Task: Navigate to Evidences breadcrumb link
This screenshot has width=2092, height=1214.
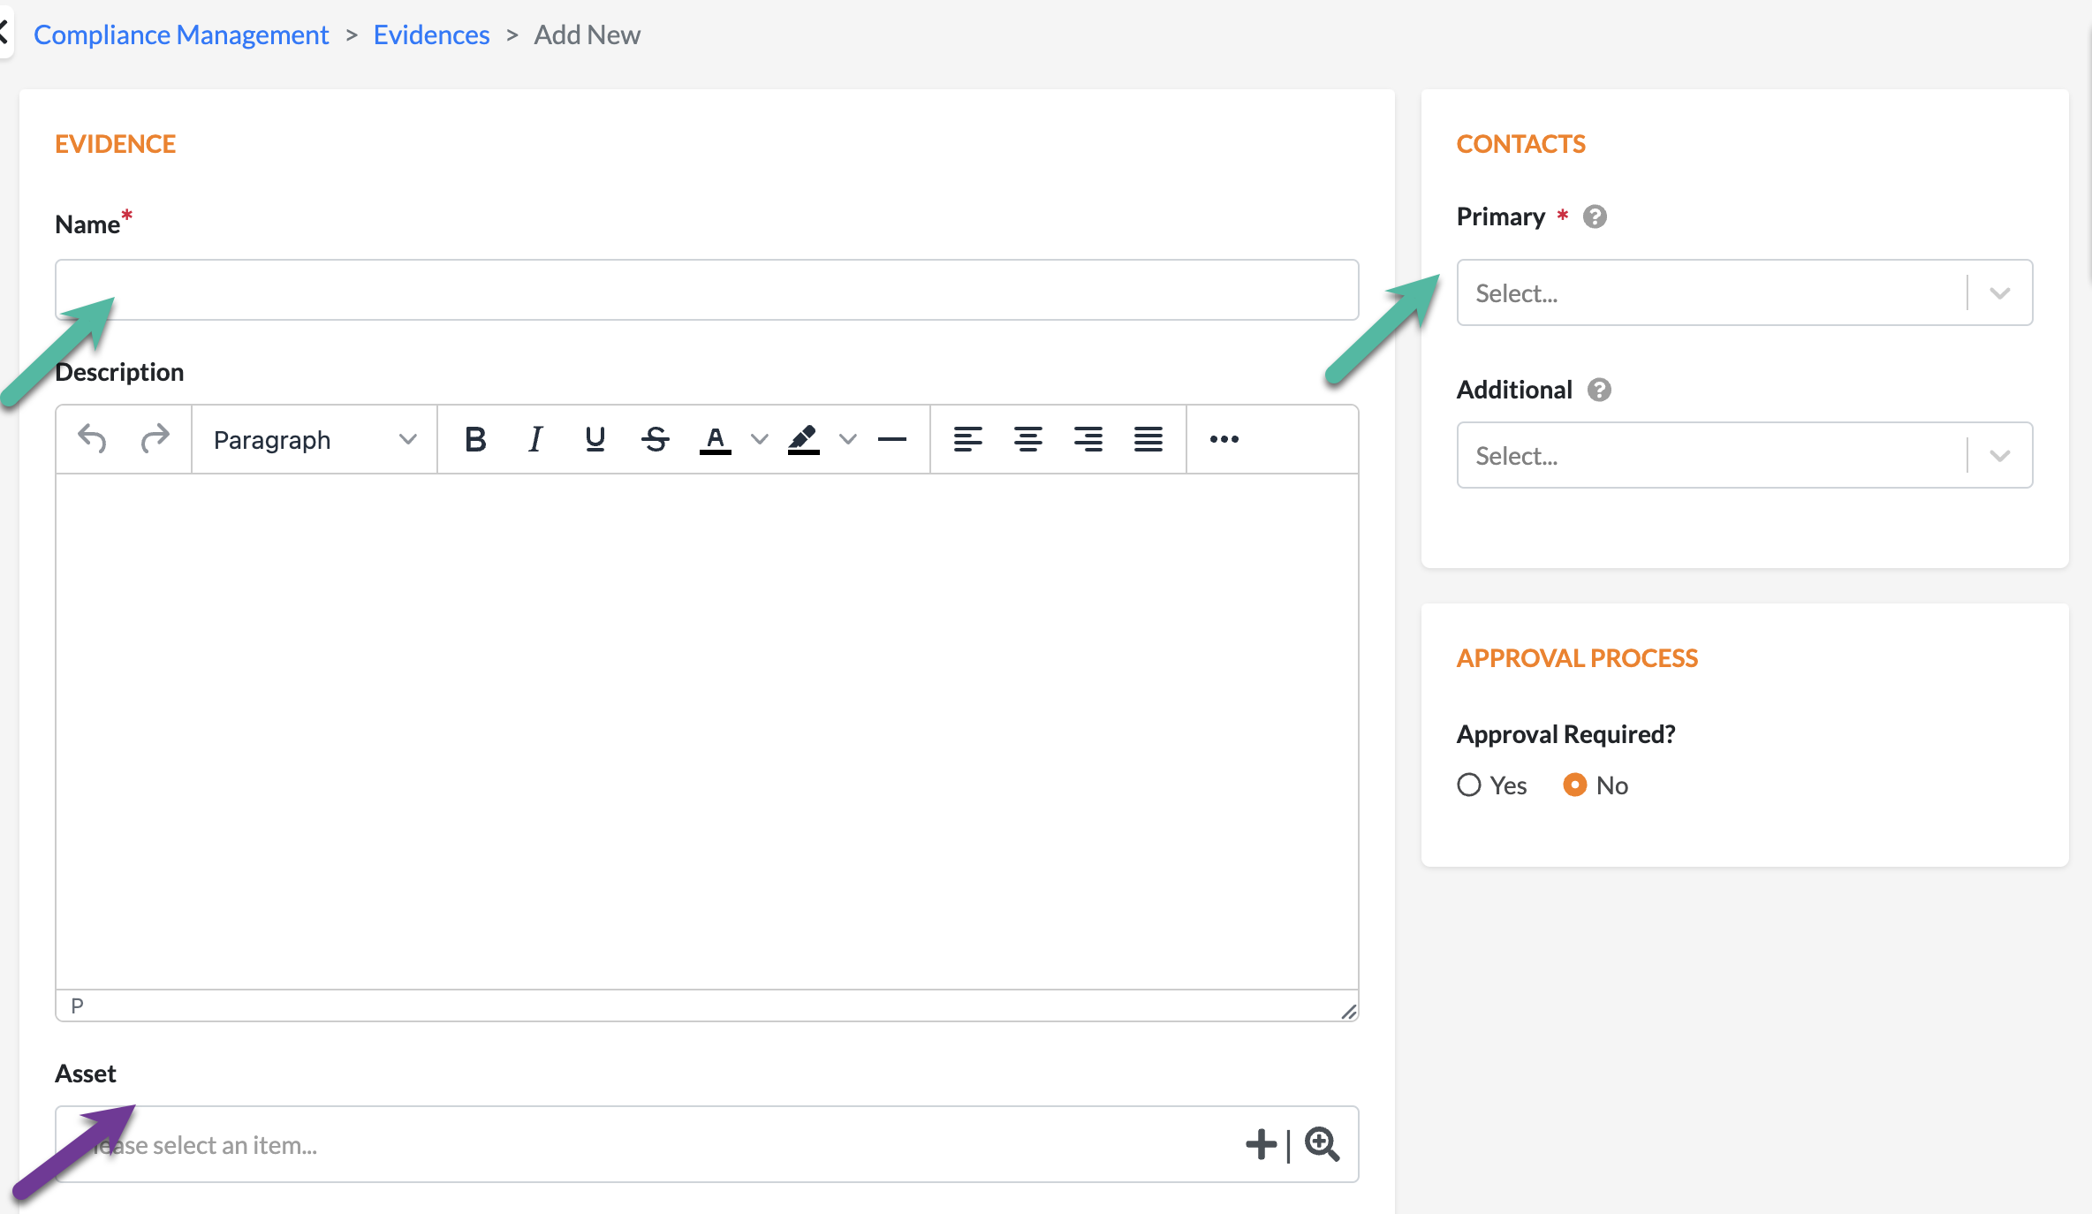Action: 431,34
